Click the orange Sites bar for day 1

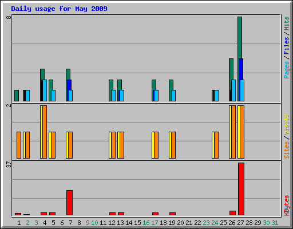(x=19, y=145)
